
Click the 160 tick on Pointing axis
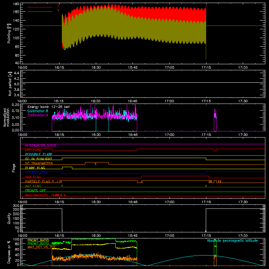16,12
